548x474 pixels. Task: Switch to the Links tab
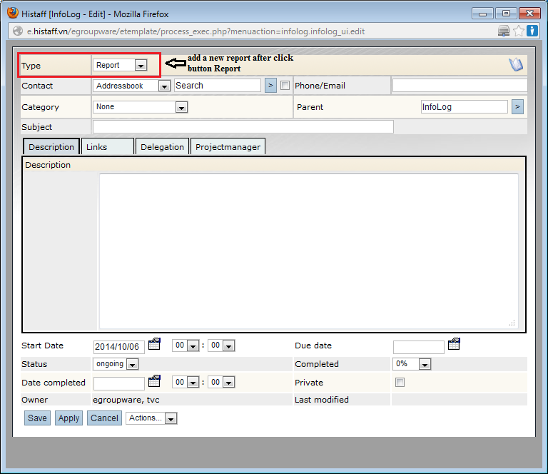[107, 146]
